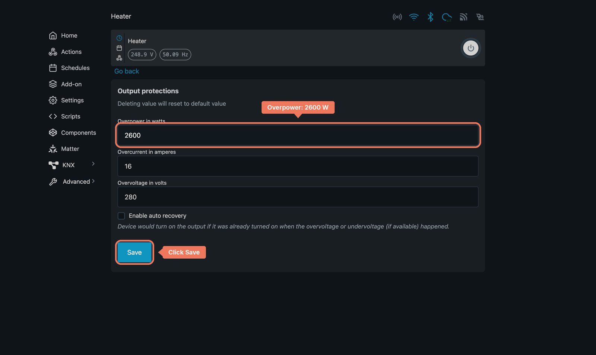This screenshot has height=355, width=596.
Task: Expand the Advanced submenu chevron
Action: tap(93, 181)
